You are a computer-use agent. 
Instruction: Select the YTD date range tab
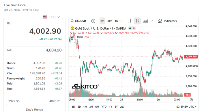(x=104, y=107)
